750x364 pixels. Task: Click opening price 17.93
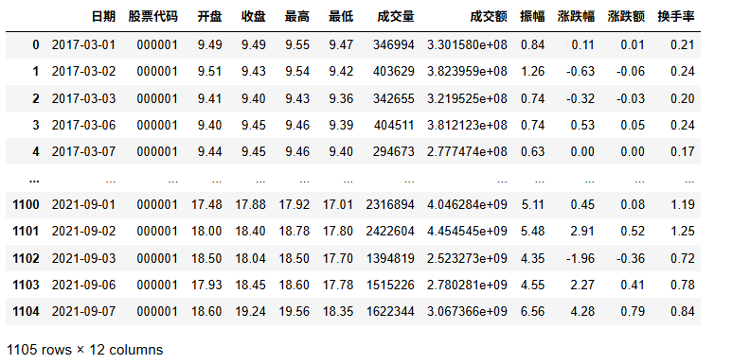pos(206,285)
